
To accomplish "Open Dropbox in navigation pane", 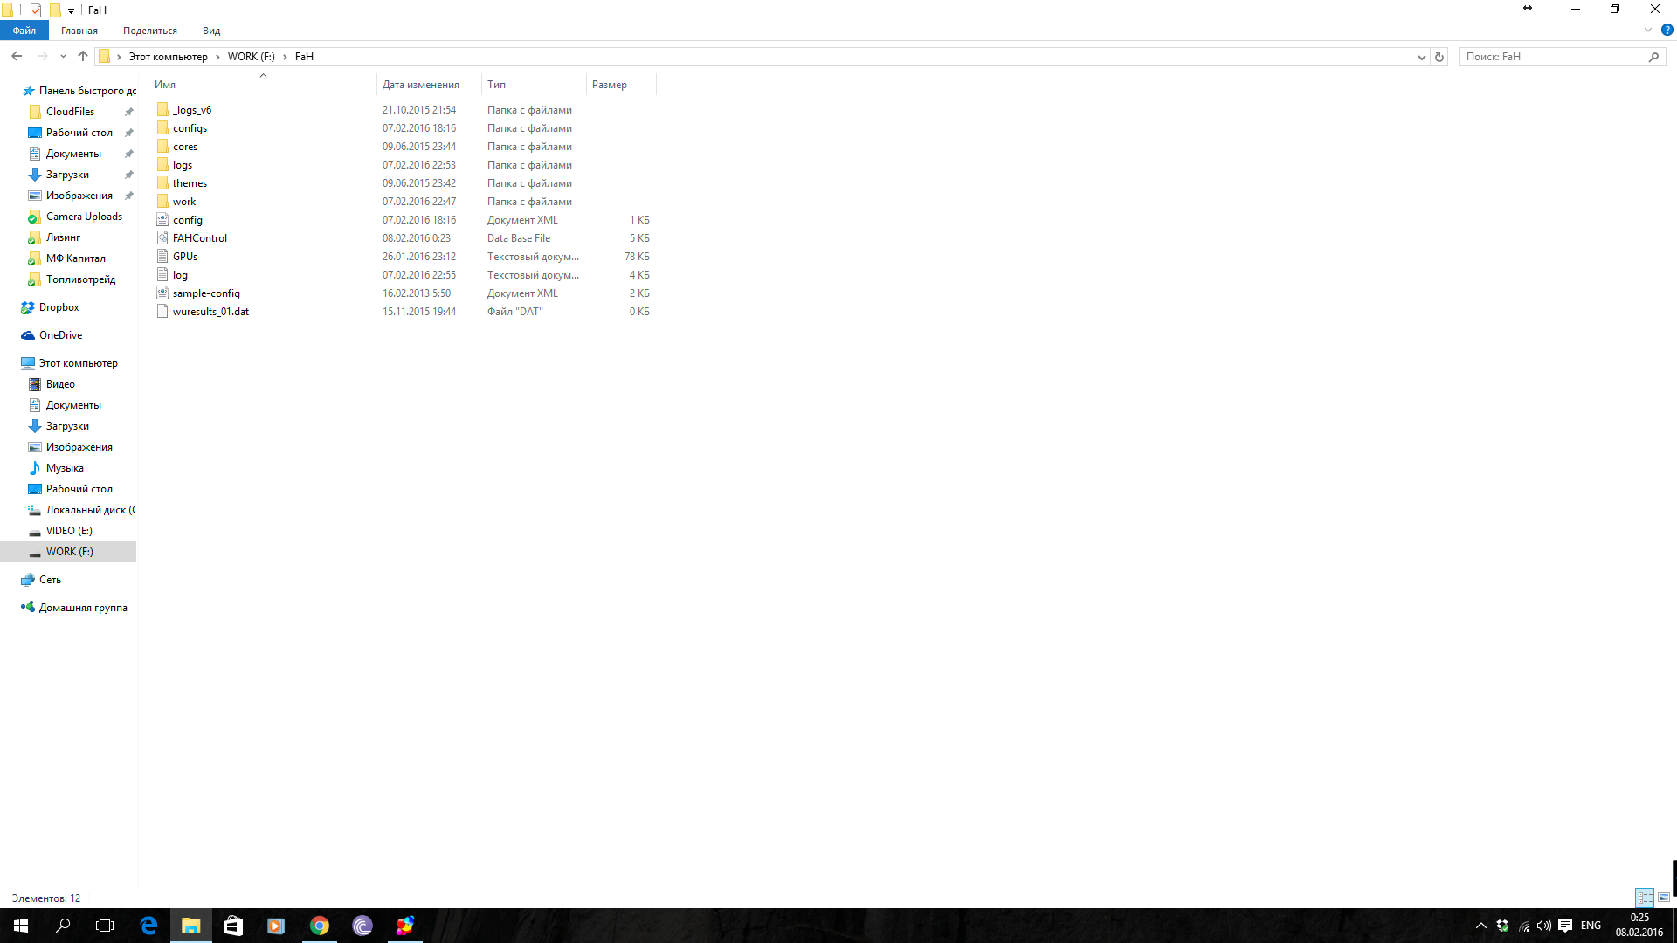I will tap(59, 307).
